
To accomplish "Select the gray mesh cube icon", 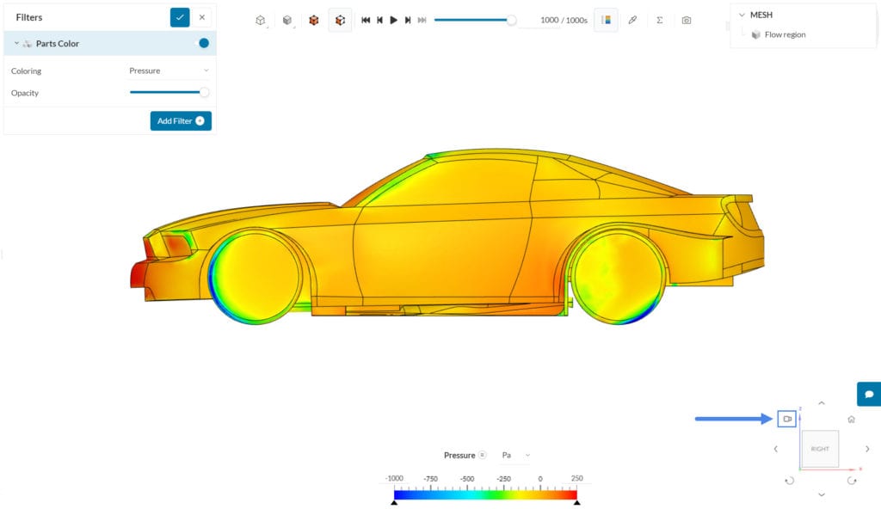I will (287, 19).
